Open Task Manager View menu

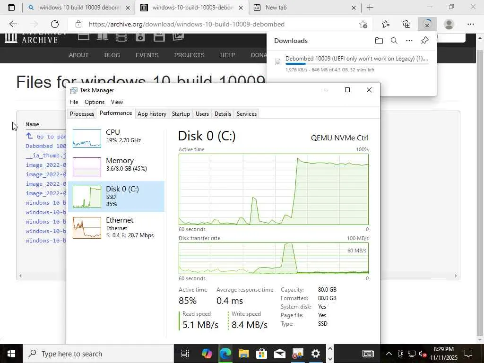117,102
